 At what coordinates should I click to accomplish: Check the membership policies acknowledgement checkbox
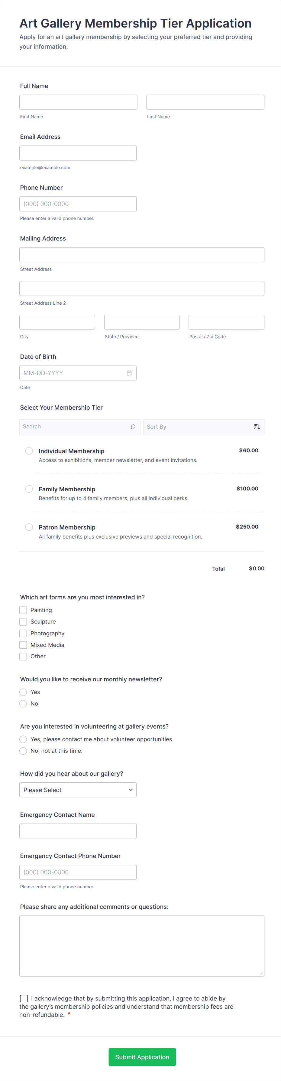tap(24, 998)
